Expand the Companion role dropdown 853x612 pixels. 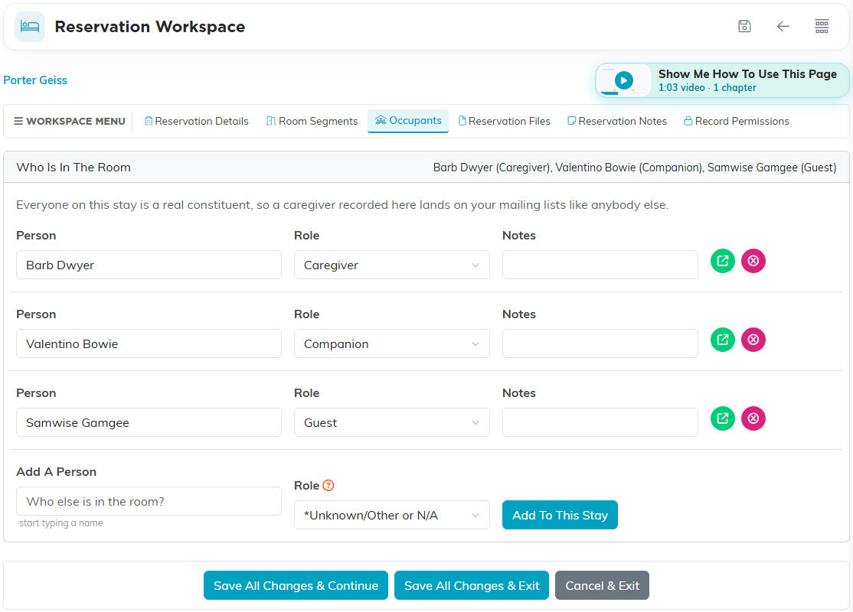click(x=392, y=344)
